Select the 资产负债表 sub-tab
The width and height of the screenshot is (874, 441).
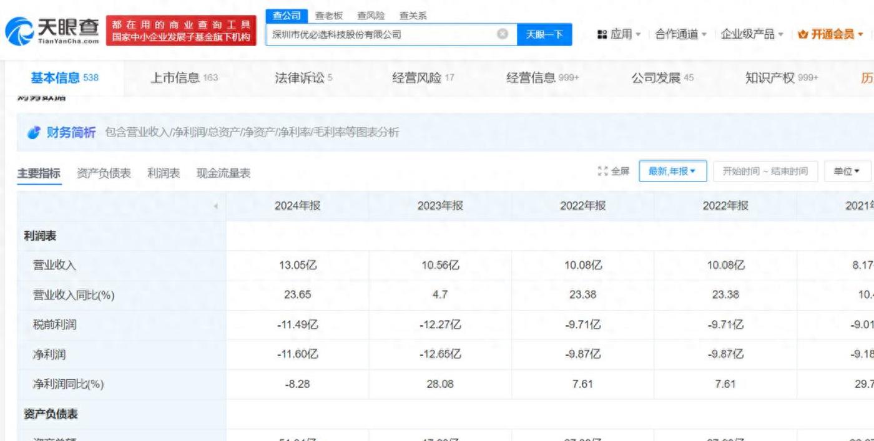coord(104,173)
